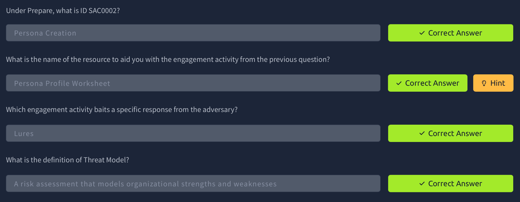Click the word 'Hint' on the orange button
The height and width of the screenshot is (202, 520).
(x=498, y=83)
